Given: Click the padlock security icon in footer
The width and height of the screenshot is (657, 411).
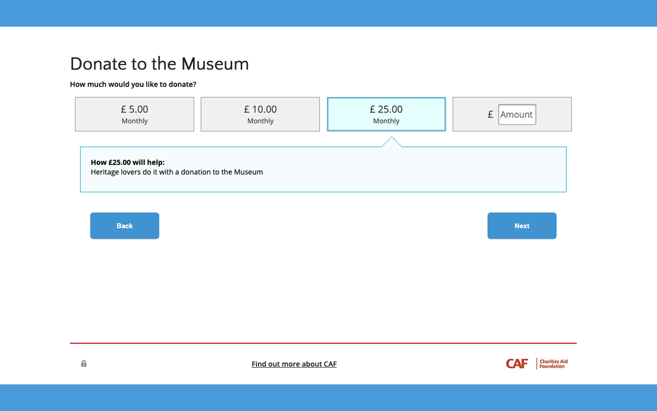Looking at the screenshot, I should [x=84, y=363].
